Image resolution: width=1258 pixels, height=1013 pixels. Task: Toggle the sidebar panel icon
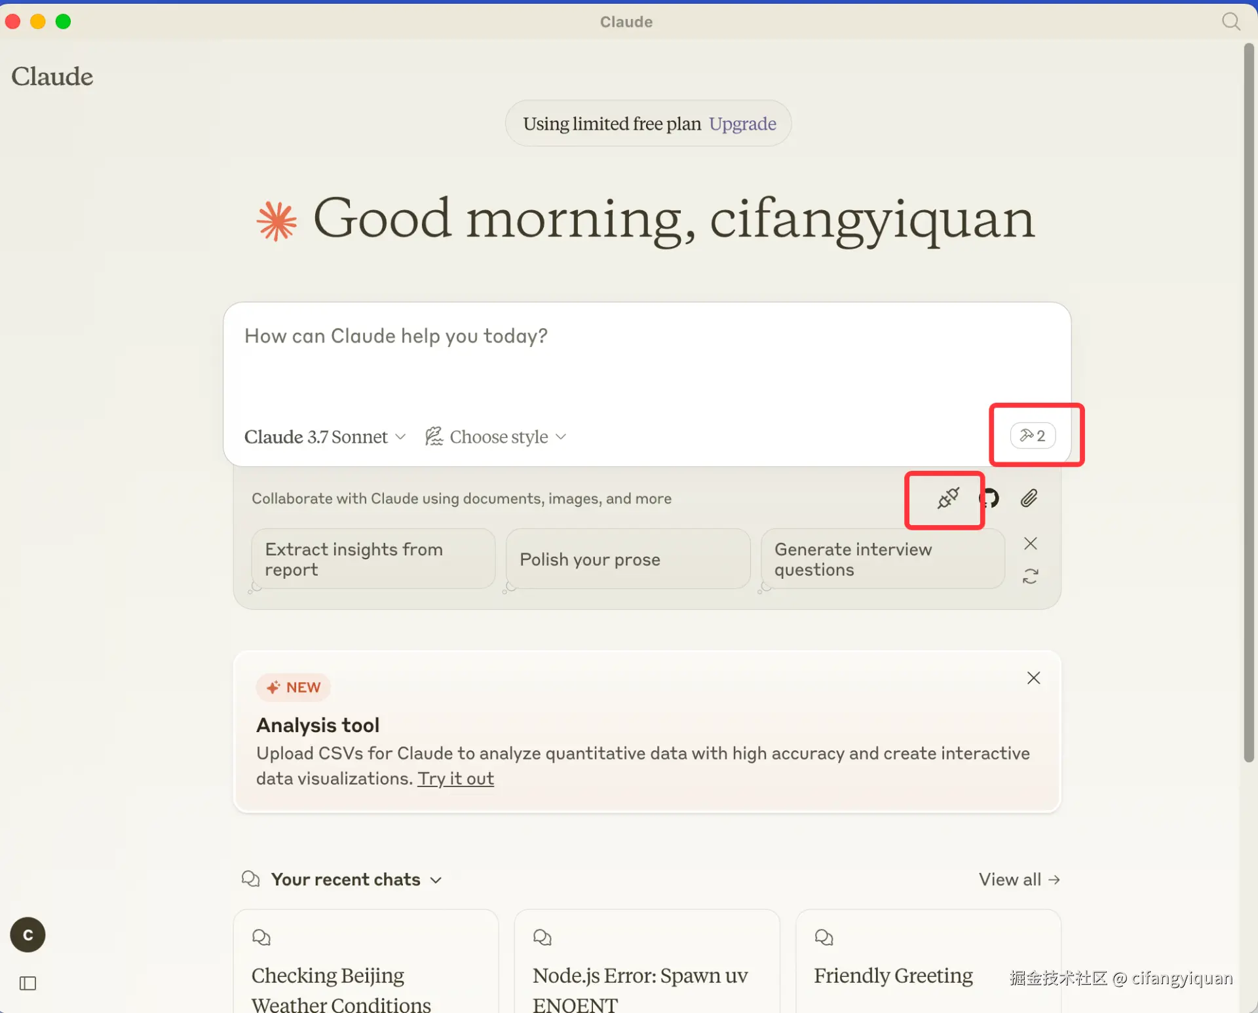click(28, 983)
